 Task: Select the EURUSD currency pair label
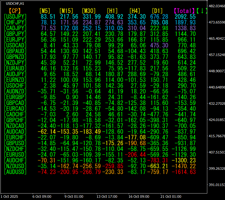click(x=15, y=154)
